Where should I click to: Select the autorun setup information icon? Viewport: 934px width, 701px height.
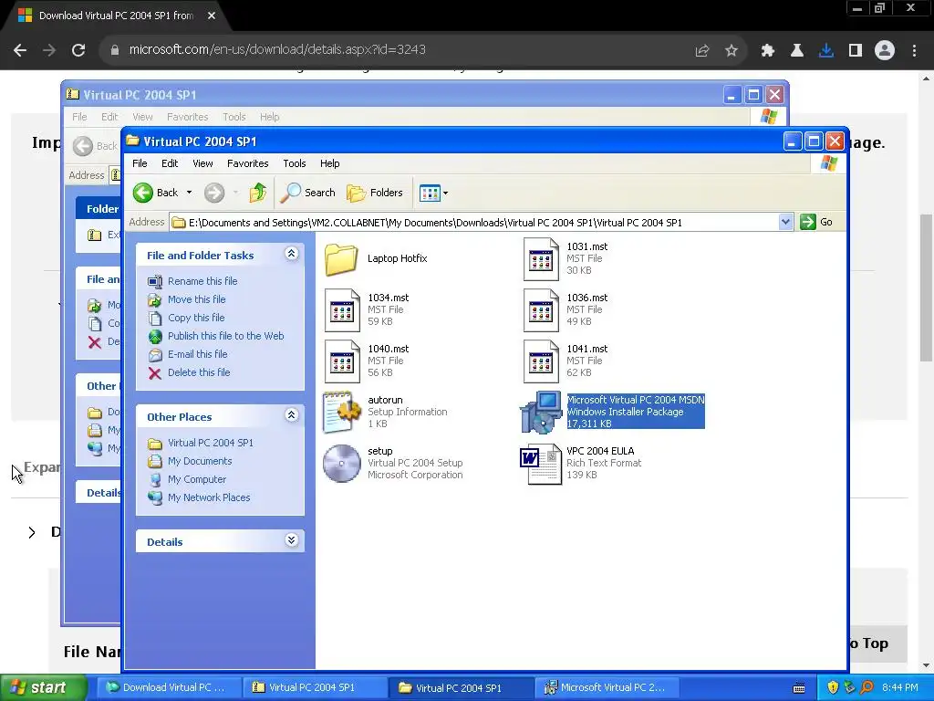342,412
